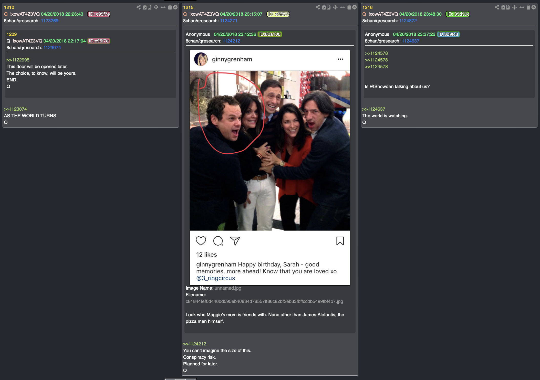The width and height of the screenshot is (540, 380).
Task: Click the timestamp 04/20/2018 23:15:07
Action: 241,14
